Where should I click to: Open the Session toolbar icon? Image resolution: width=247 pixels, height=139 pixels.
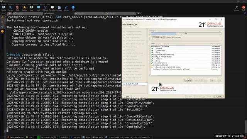click(3, 8)
